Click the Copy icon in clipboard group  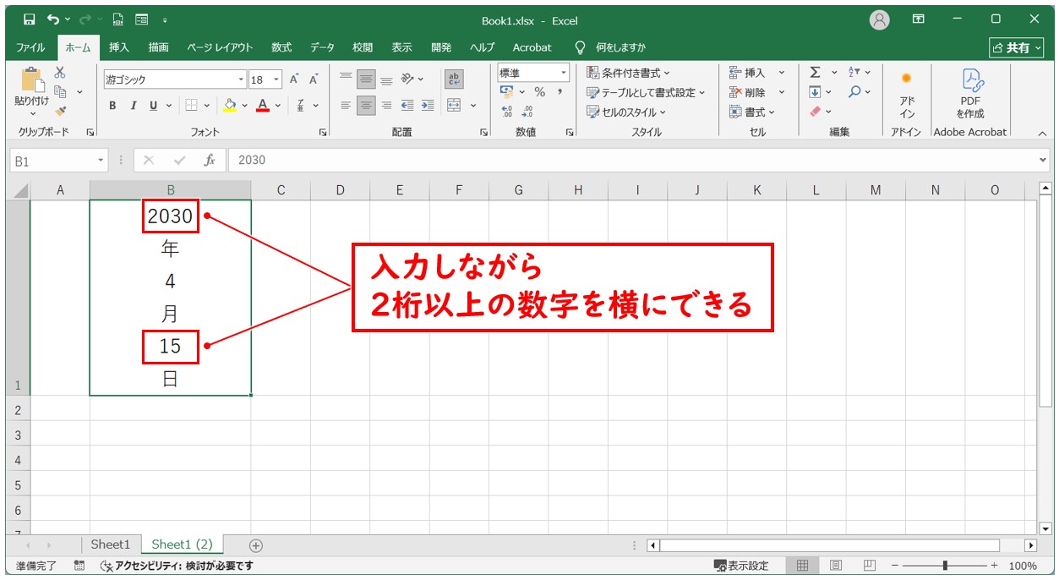click(60, 91)
